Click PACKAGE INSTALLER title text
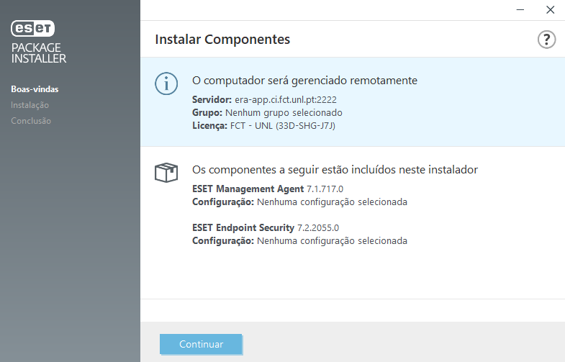 click(x=39, y=53)
